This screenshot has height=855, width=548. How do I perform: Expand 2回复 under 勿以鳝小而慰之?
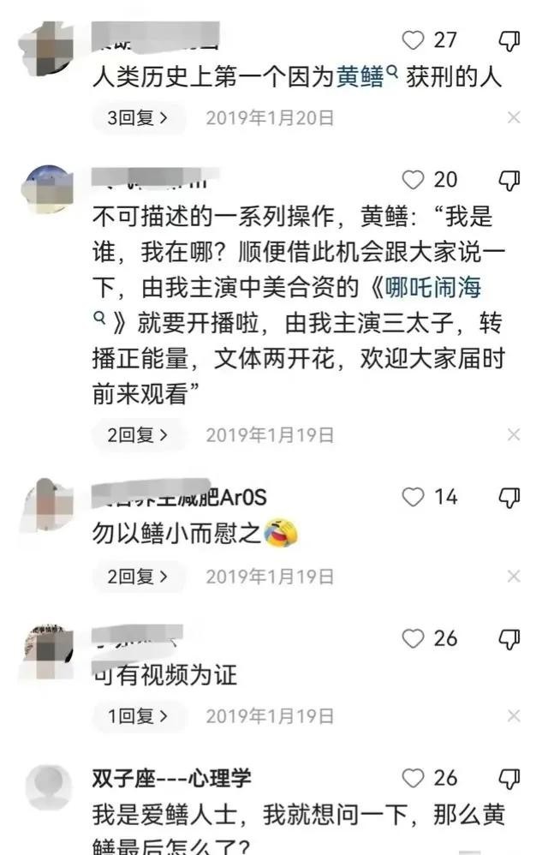139,577
